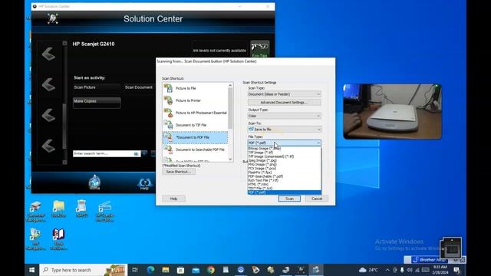Click the Document to Searchable PDF File icon

pyautogui.click(x=168, y=149)
